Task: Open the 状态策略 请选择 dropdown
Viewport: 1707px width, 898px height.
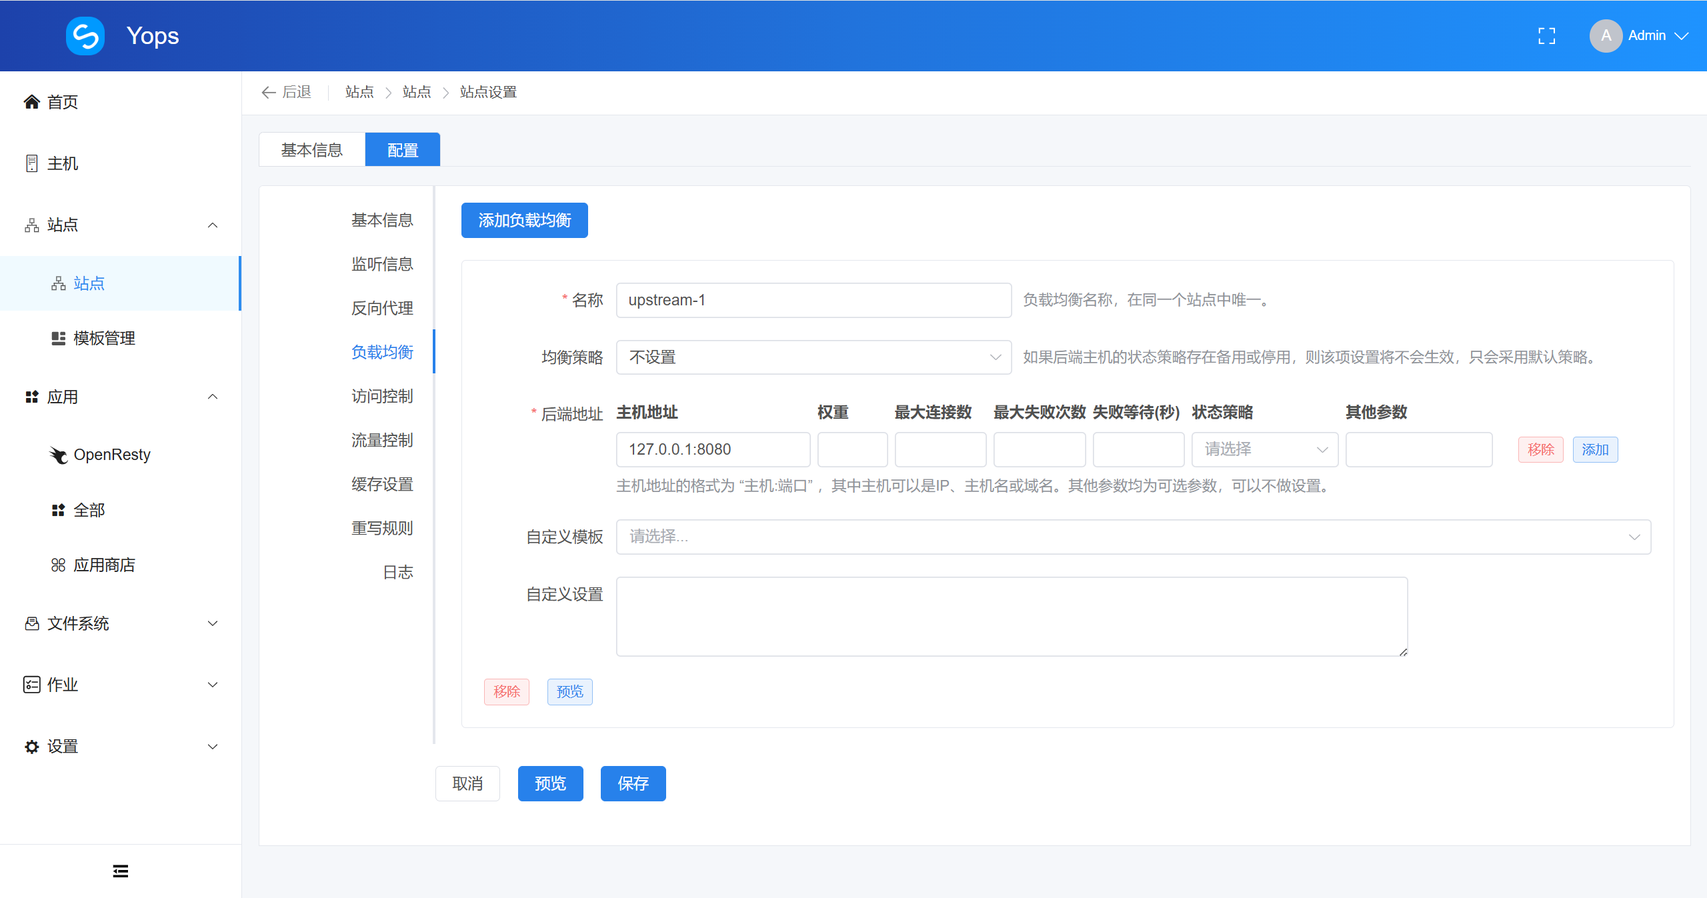Action: tap(1264, 449)
